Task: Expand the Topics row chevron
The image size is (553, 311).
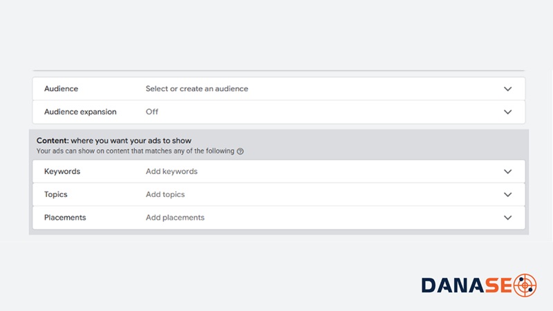Action: point(507,195)
